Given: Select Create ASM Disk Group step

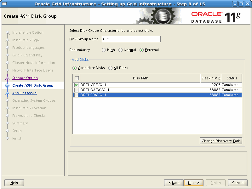Looking at the screenshot, I should 33,85.
